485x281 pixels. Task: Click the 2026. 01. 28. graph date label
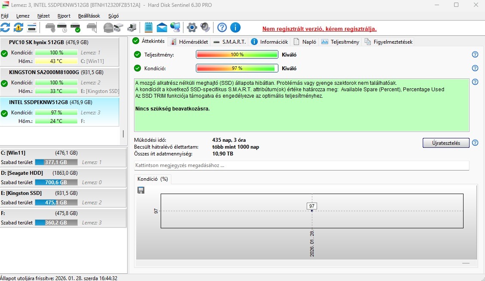312,243
